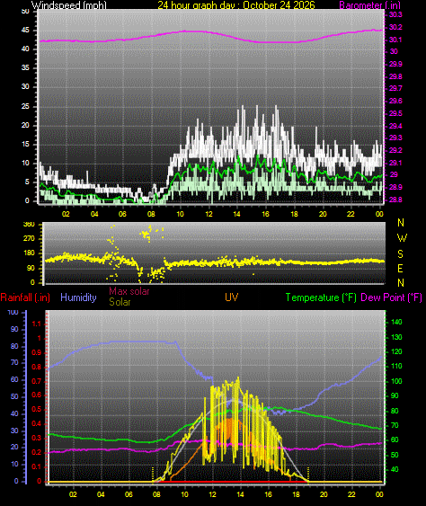This screenshot has height=506, width=426.
Task: Click the UV legend label
Action: pos(231,297)
